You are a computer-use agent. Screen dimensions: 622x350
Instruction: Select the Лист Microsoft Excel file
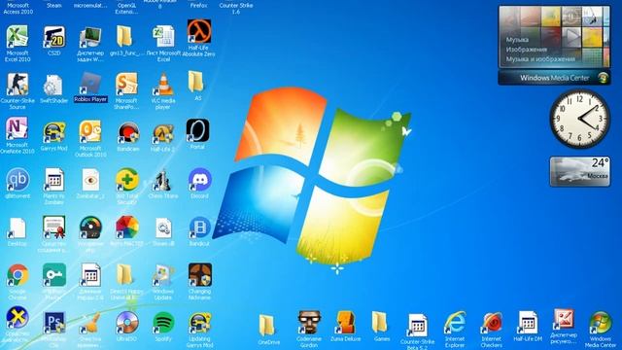163,37
